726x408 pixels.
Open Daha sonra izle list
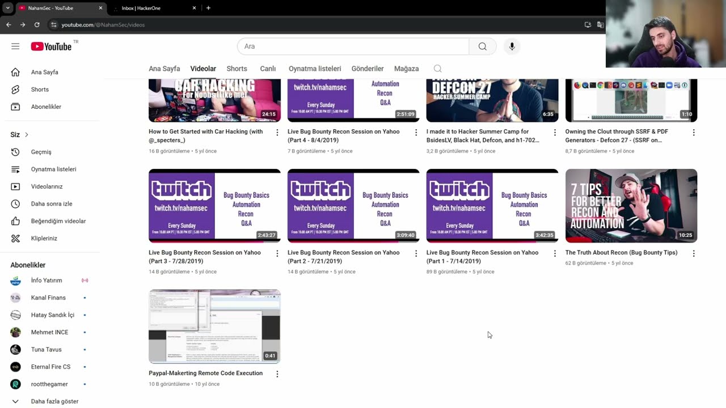pos(52,204)
